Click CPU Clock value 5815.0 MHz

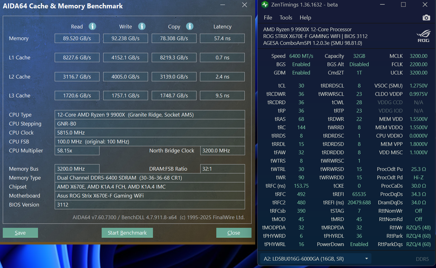(x=150, y=133)
